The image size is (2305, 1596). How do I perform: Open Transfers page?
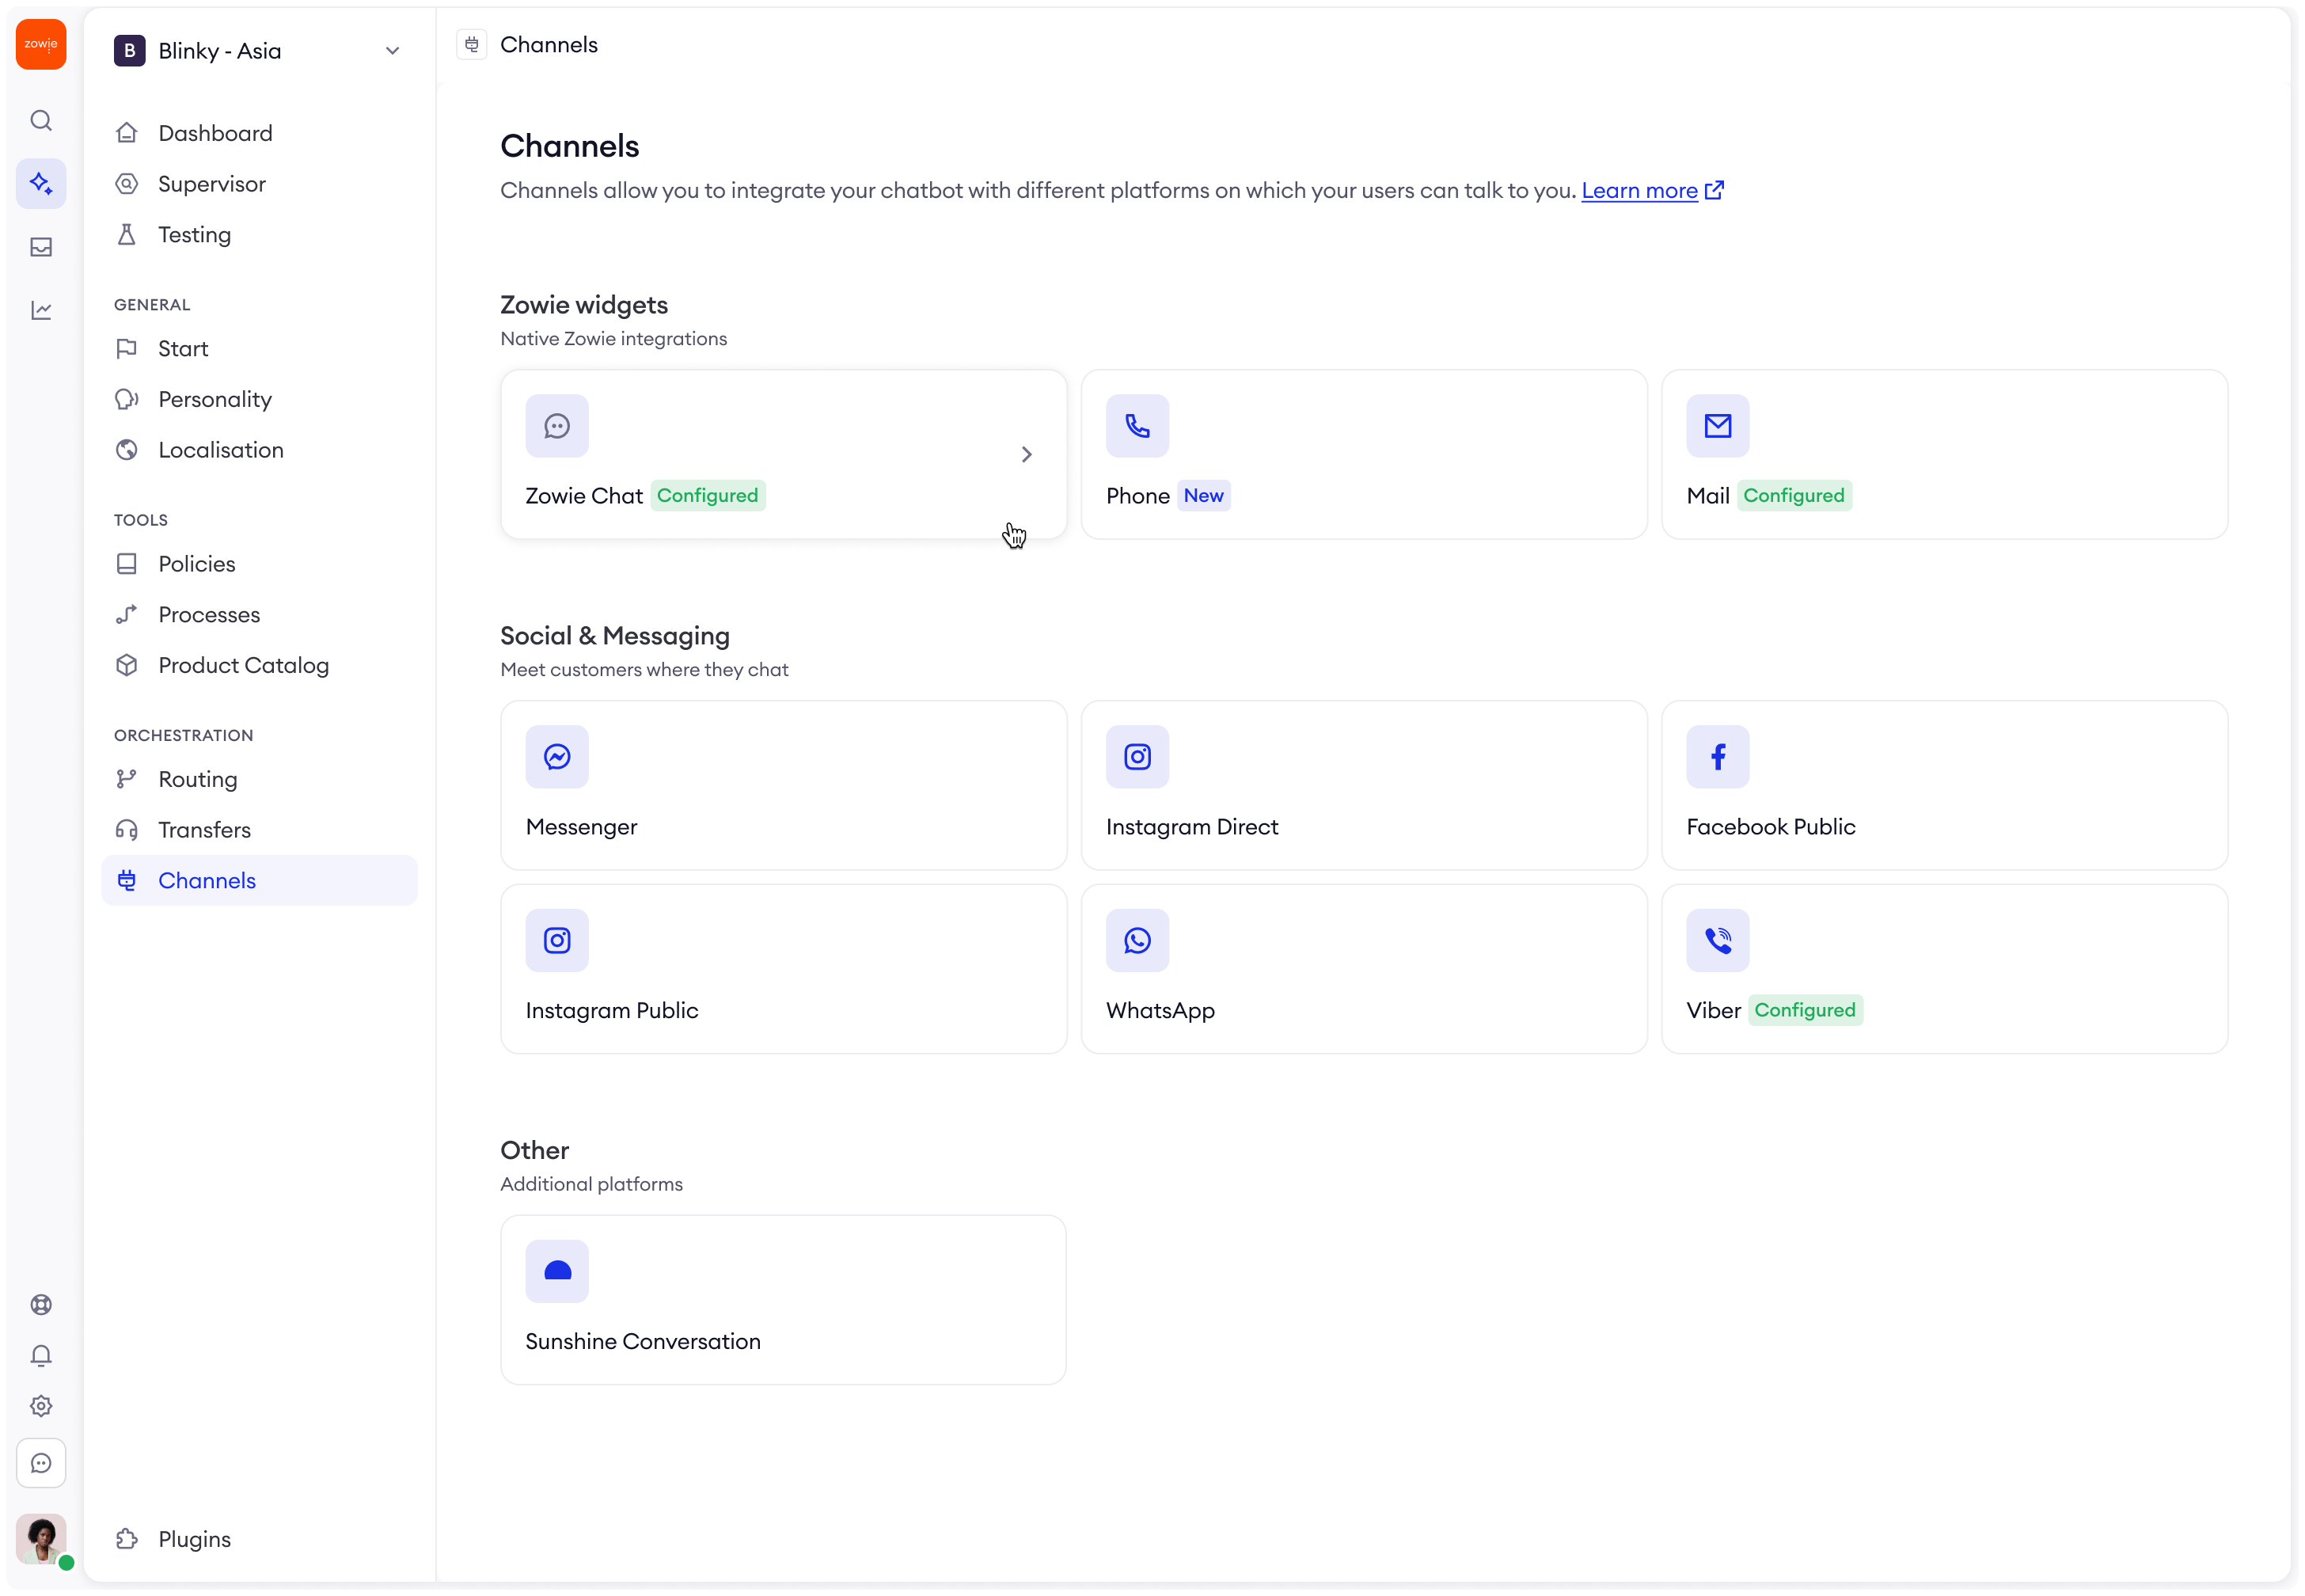pos(260,830)
